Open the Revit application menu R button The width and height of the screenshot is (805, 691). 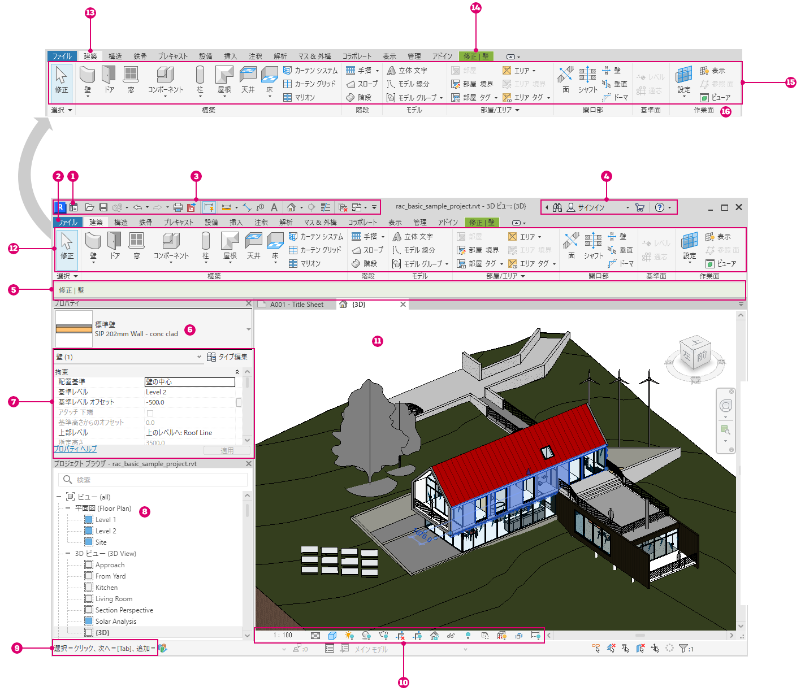pyautogui.click(x=60, y=207)
